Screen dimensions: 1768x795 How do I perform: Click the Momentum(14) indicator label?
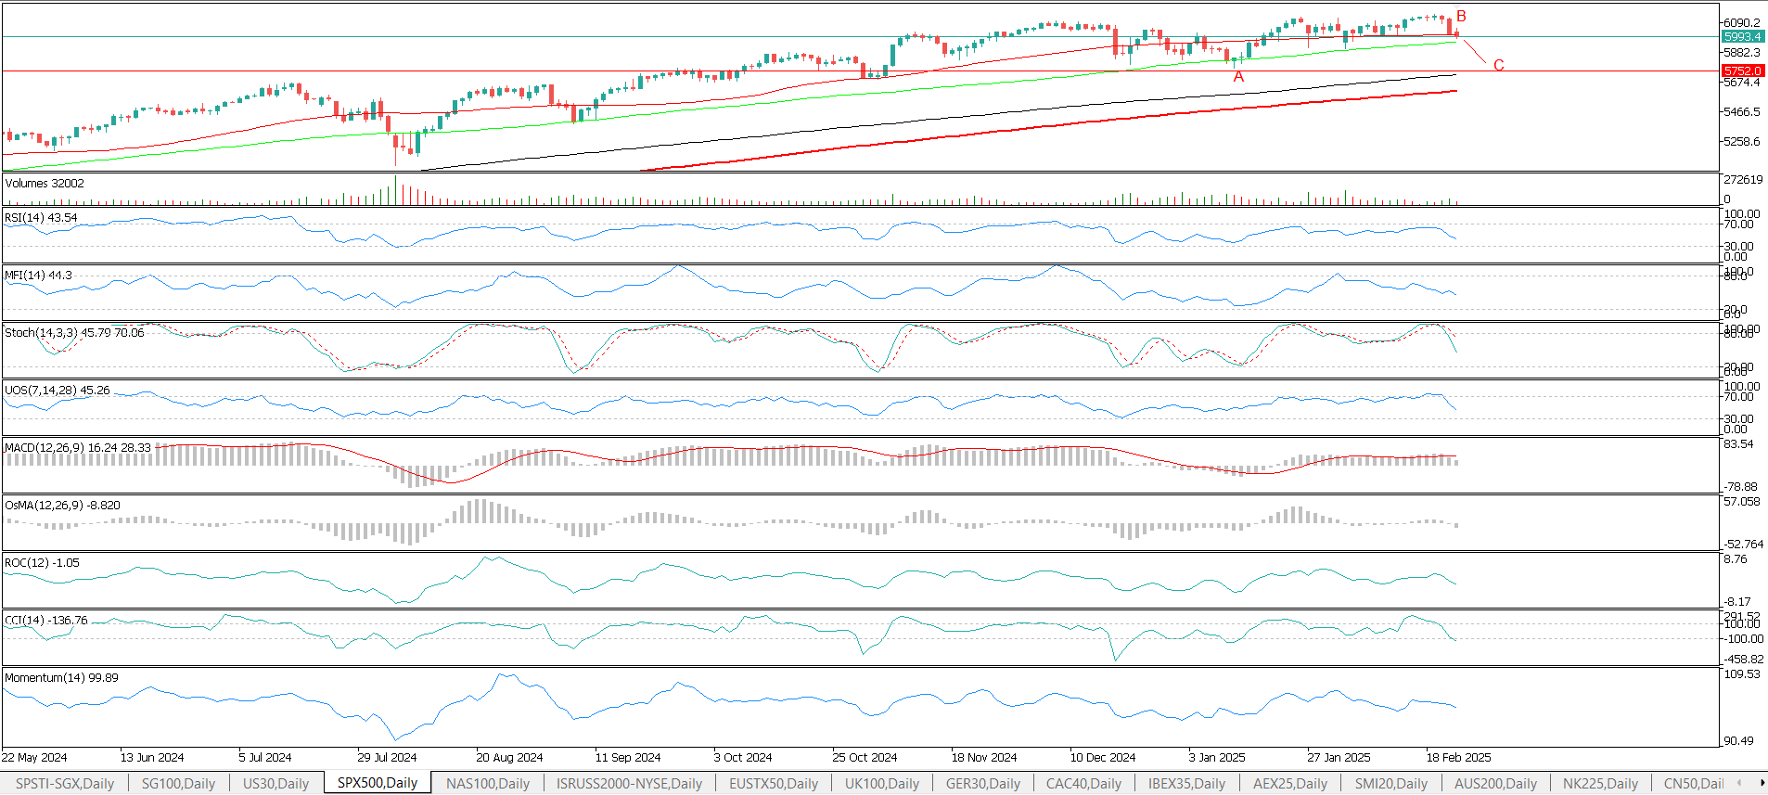pyautogui.click(x=61, y=678)
